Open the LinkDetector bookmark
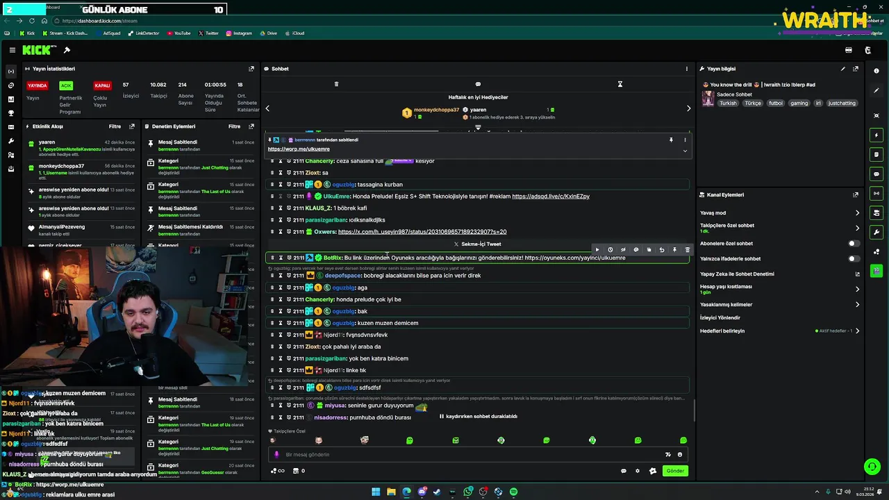 [143, 33]
